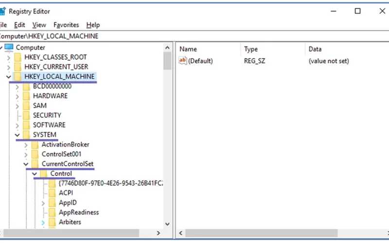Screen dimensions: 389x243
Task: Click the tree pane scroll down arrow
Action: tap(167, 224)
